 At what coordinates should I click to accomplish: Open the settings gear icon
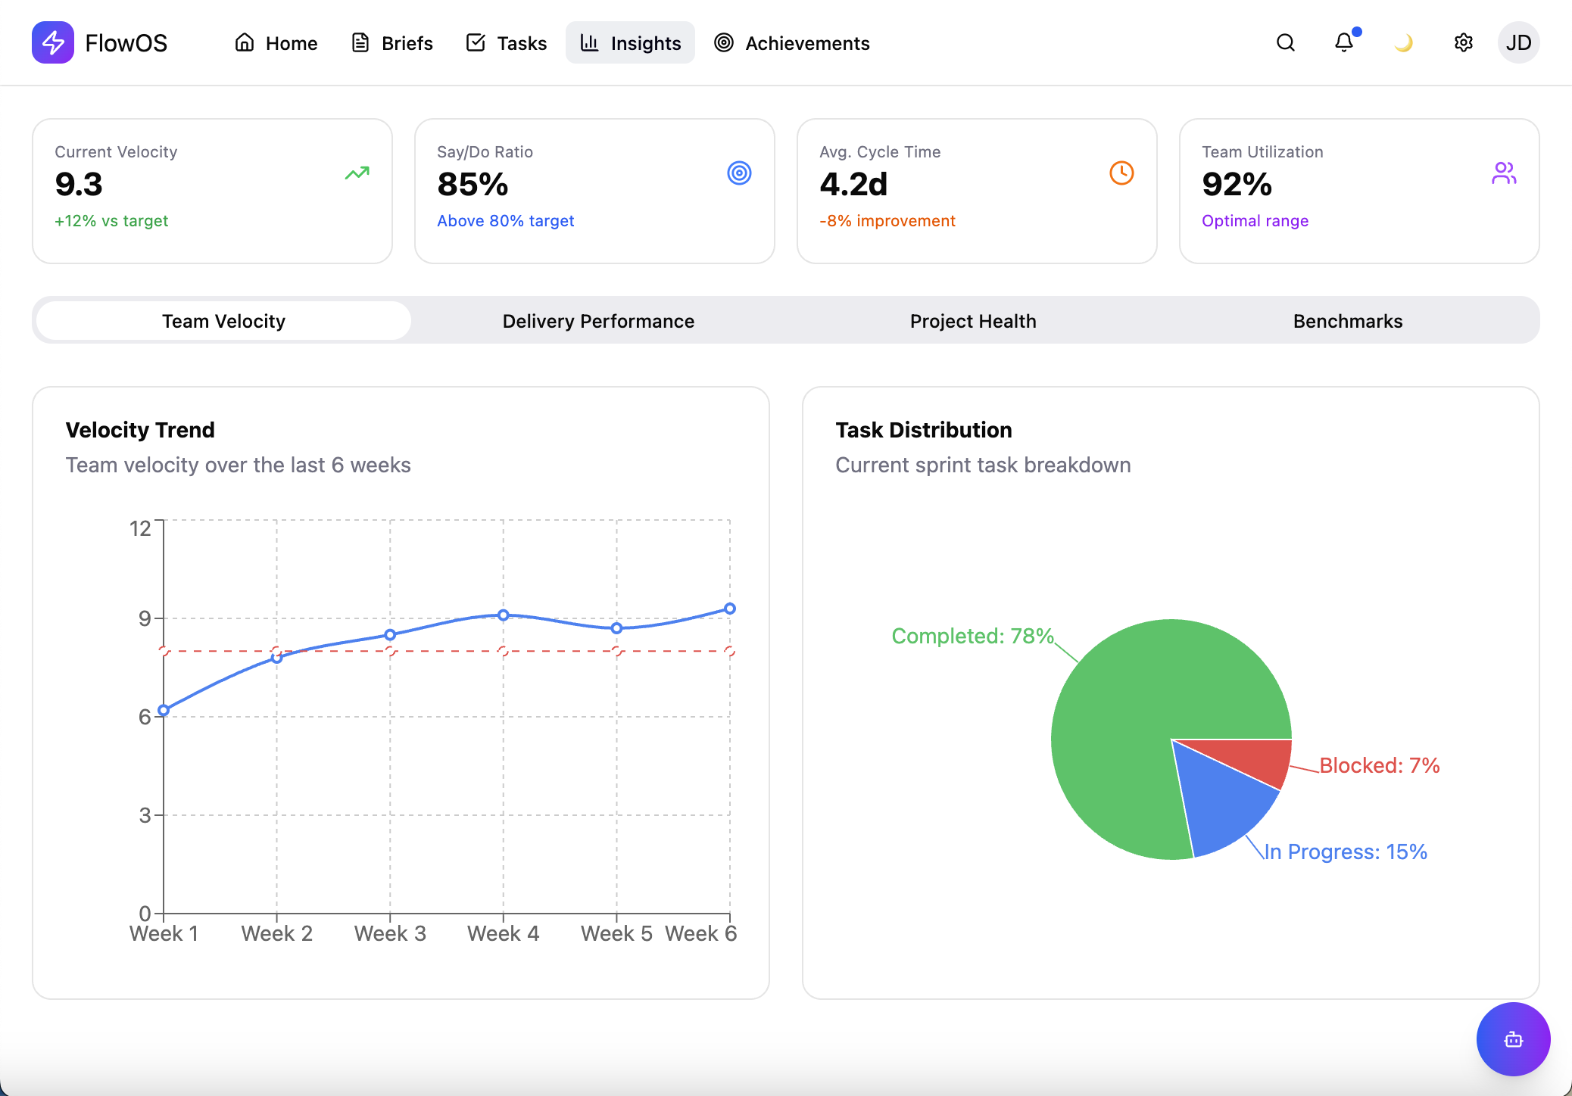tap(1463, 42)
